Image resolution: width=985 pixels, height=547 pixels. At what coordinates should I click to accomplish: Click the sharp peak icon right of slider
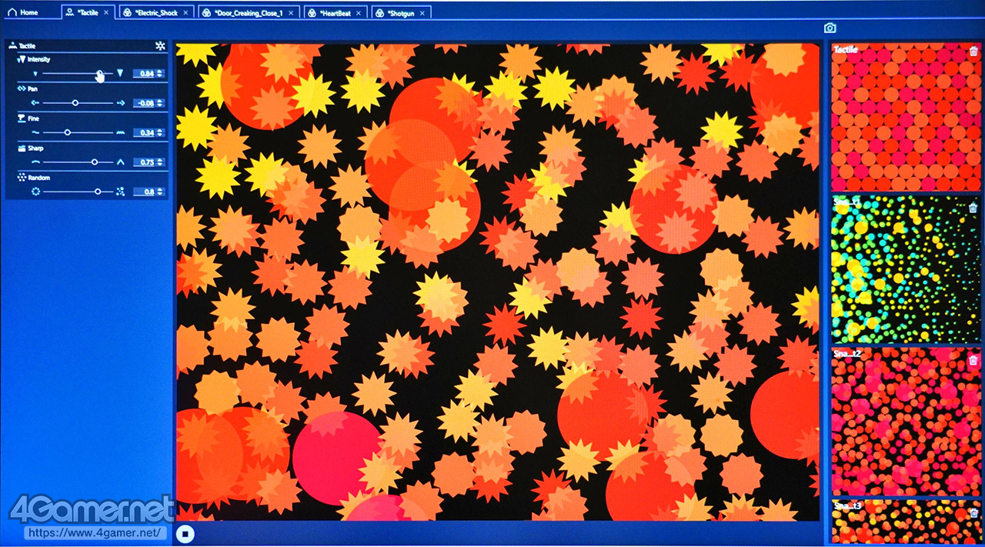pos(120,162)
